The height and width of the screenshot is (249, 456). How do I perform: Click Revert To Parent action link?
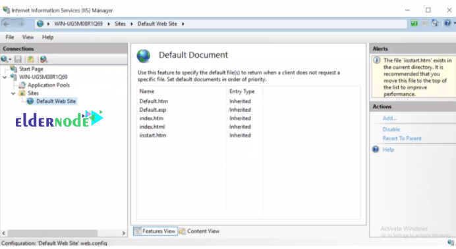402,138
